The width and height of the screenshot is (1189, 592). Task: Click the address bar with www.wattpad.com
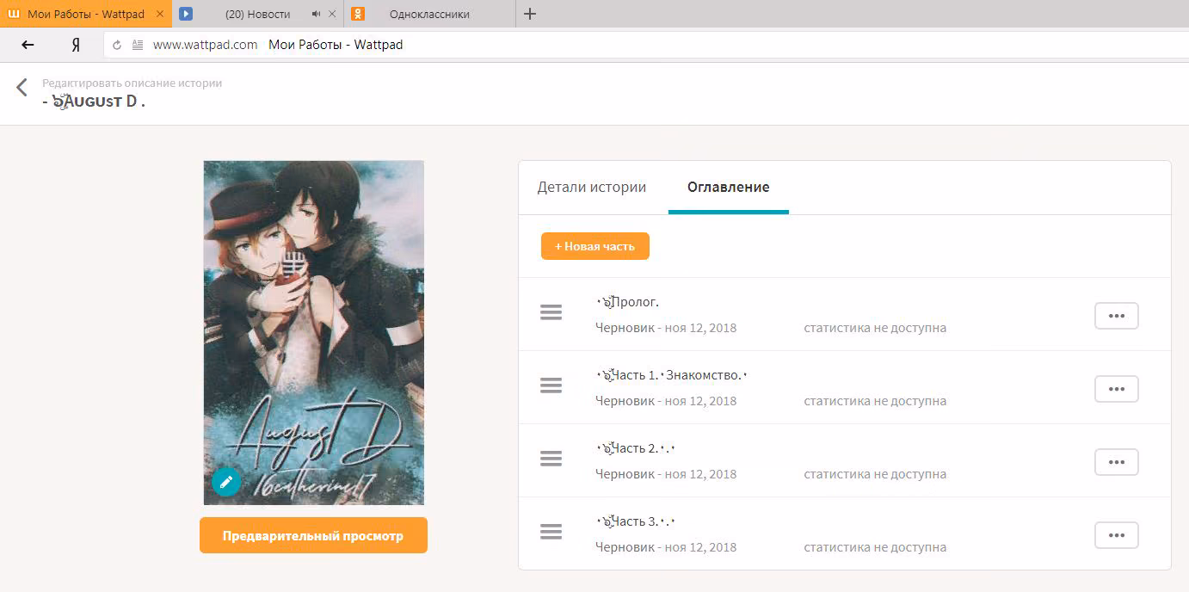(x=645, y=45)
